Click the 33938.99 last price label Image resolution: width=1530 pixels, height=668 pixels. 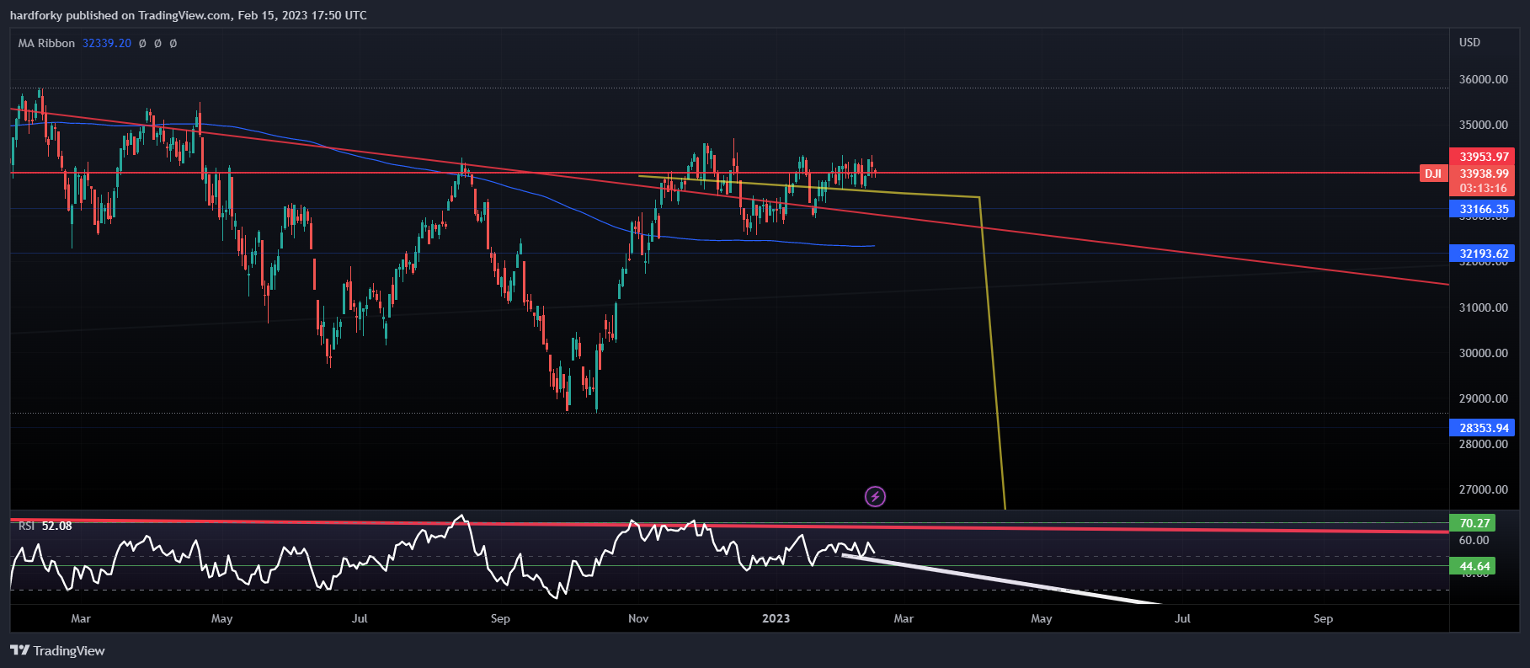[x=1482, y=174]
